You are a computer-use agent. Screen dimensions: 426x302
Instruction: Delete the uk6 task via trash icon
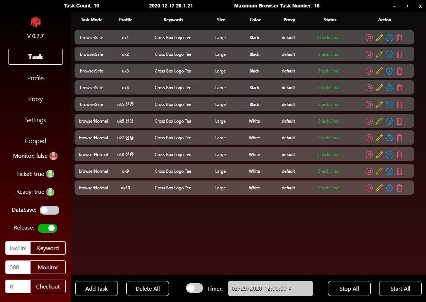[399, 121]
